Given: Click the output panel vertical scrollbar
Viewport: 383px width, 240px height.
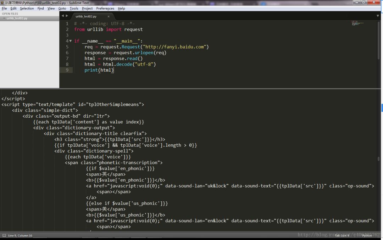Looking at the screenshot, I should point(379,159).
